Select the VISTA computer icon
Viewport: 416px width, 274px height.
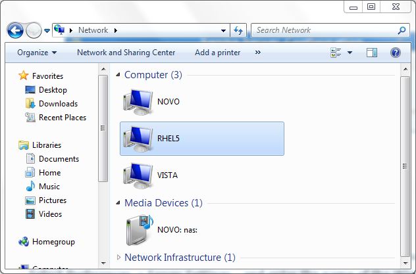coord(138,176)
